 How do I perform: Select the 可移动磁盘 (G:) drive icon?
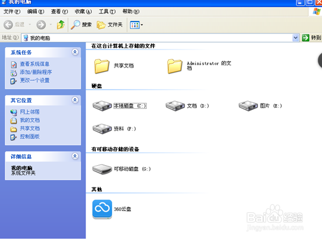(102, 169)
